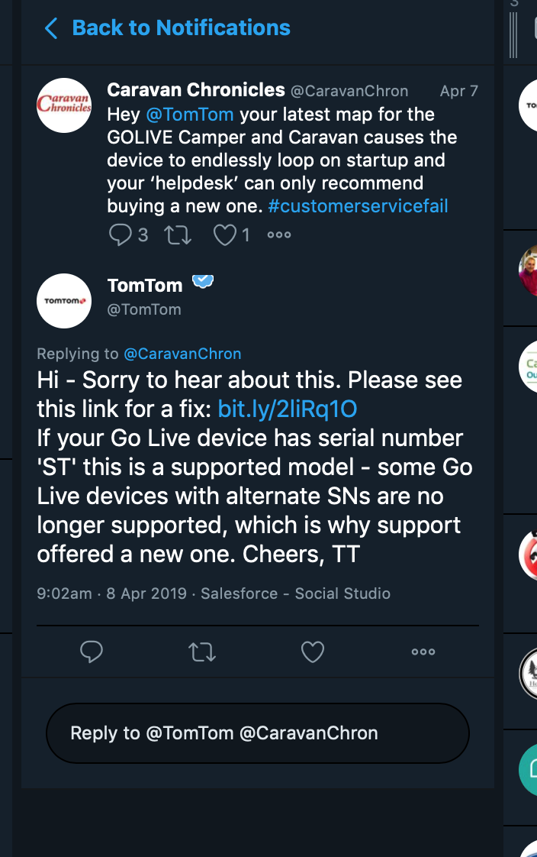Click the reply icon under TomTom's reply

tap(92, 652)
